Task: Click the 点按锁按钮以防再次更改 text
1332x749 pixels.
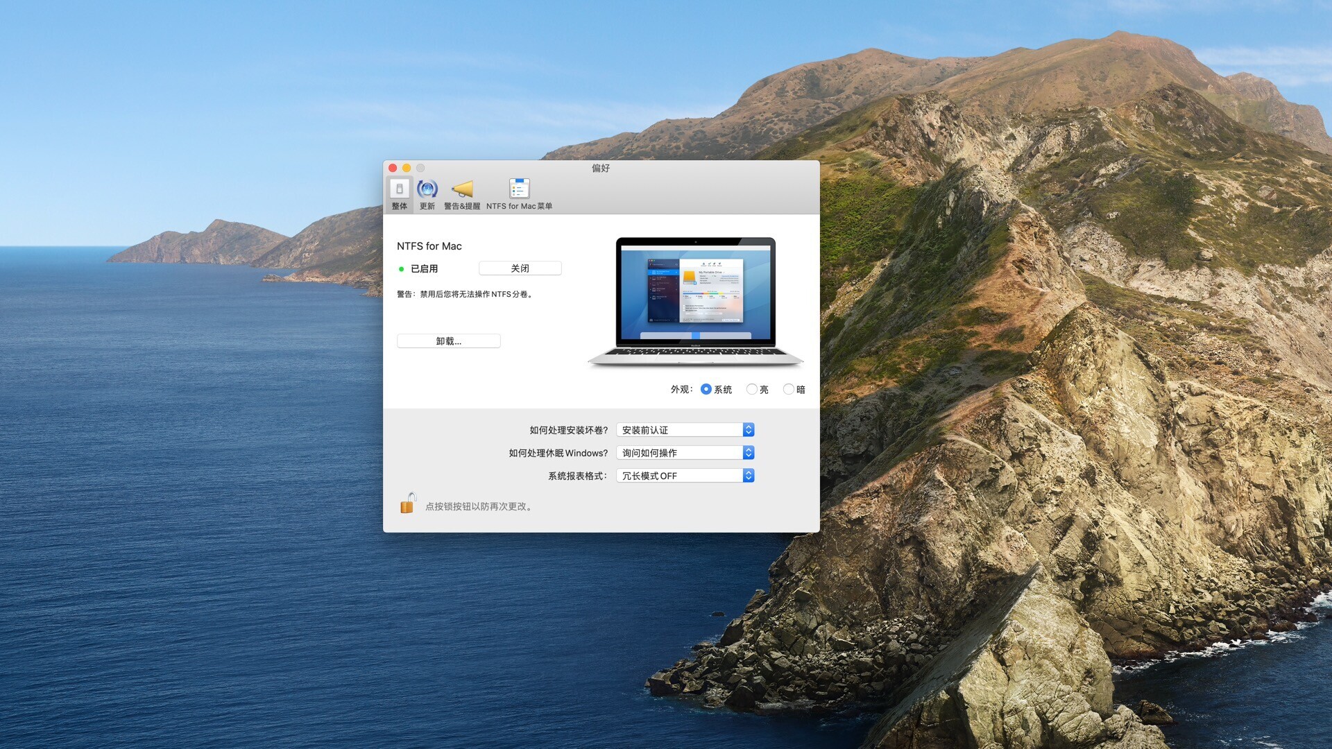Action: (x=479, y=506)
